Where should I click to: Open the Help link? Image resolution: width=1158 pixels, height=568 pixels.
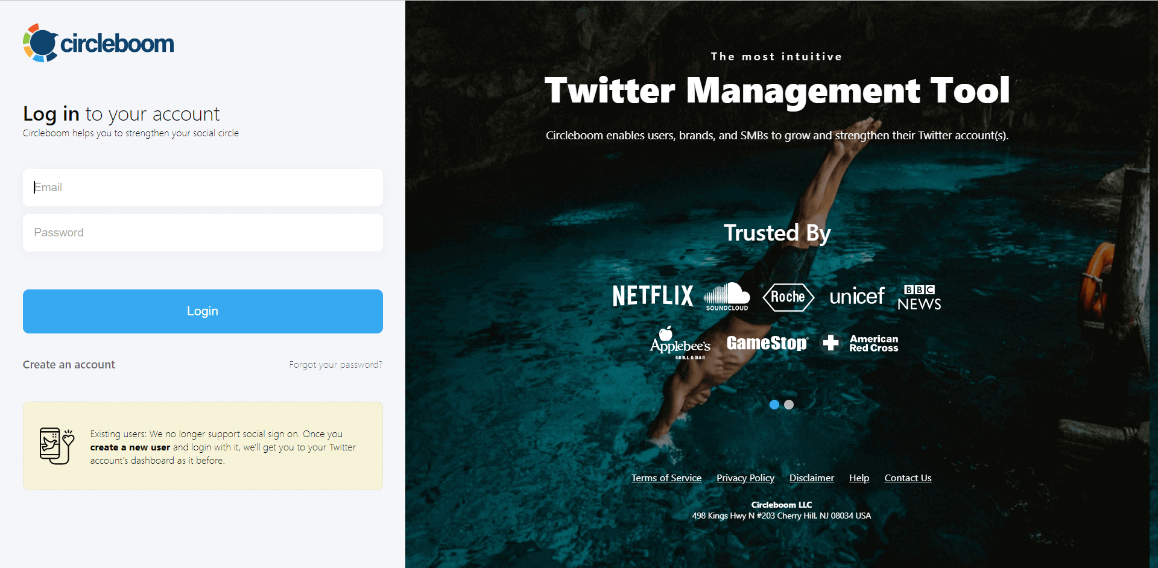[859, 478]
